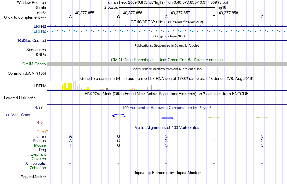Click the 40,377,856 position marker

pyautogui.click(x=133, y=13)
